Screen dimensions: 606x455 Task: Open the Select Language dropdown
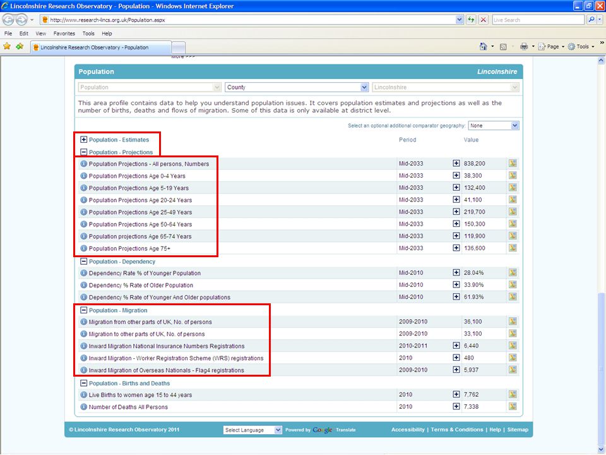point(252,430)
